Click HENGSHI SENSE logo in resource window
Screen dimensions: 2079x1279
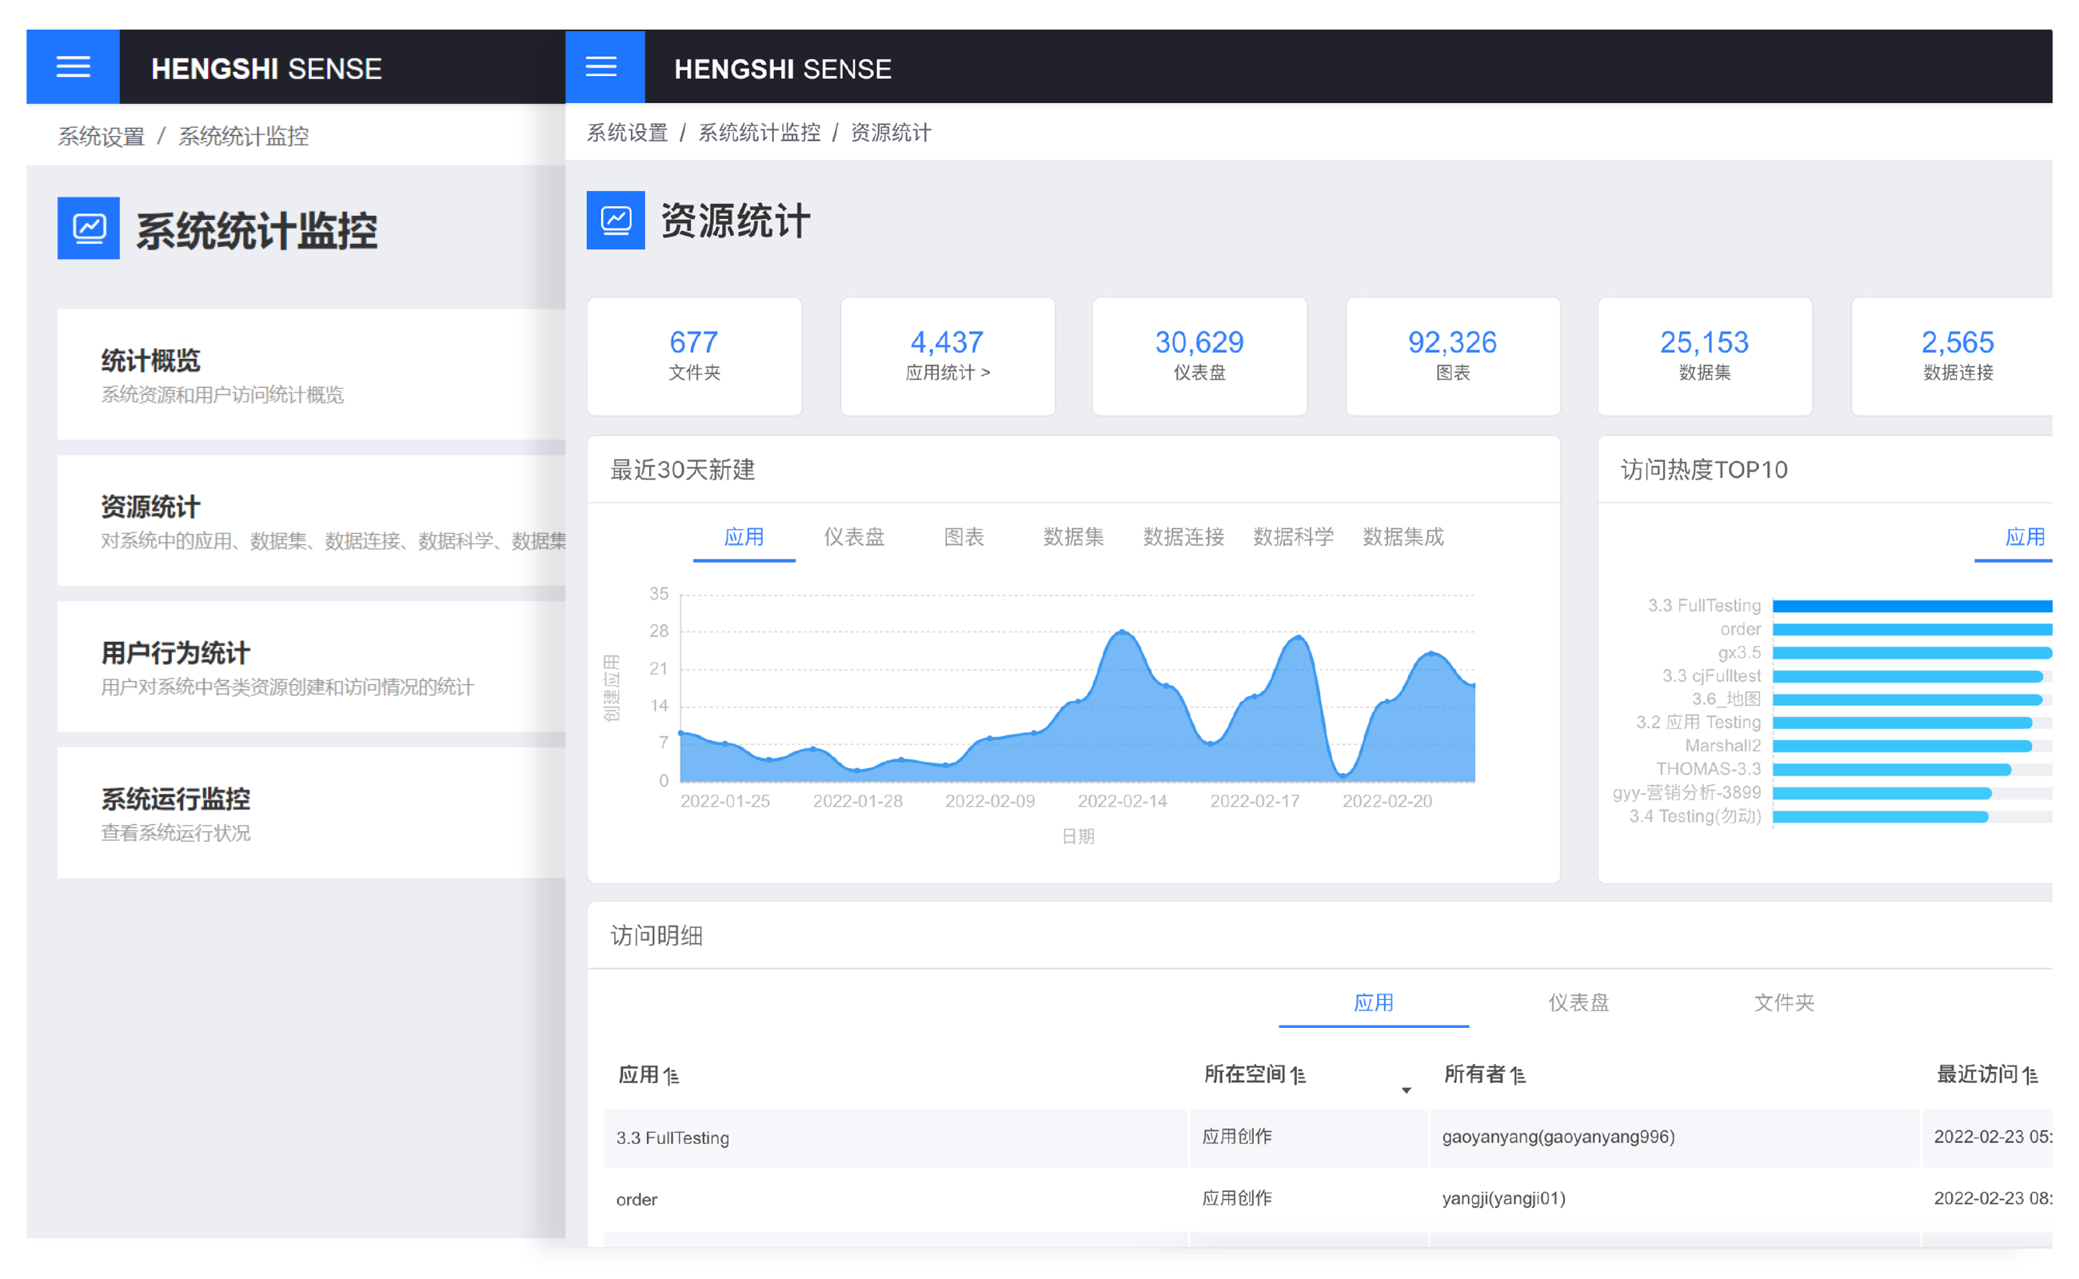783,69
